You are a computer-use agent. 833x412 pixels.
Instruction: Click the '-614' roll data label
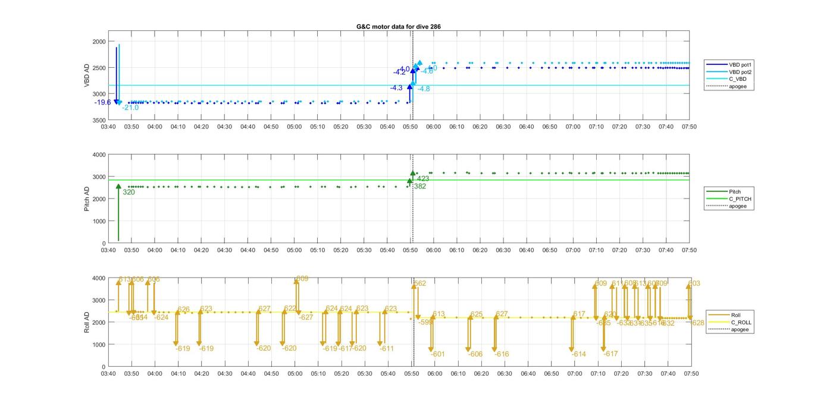[x=579, y=354]
